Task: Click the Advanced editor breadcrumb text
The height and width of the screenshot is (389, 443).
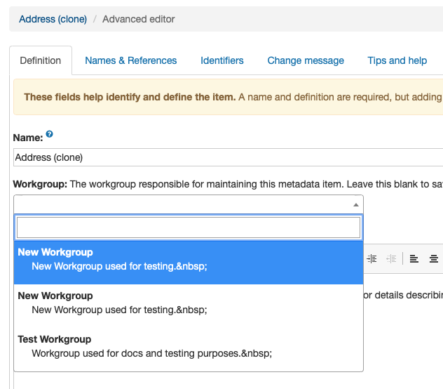Action: pos(139,19)
